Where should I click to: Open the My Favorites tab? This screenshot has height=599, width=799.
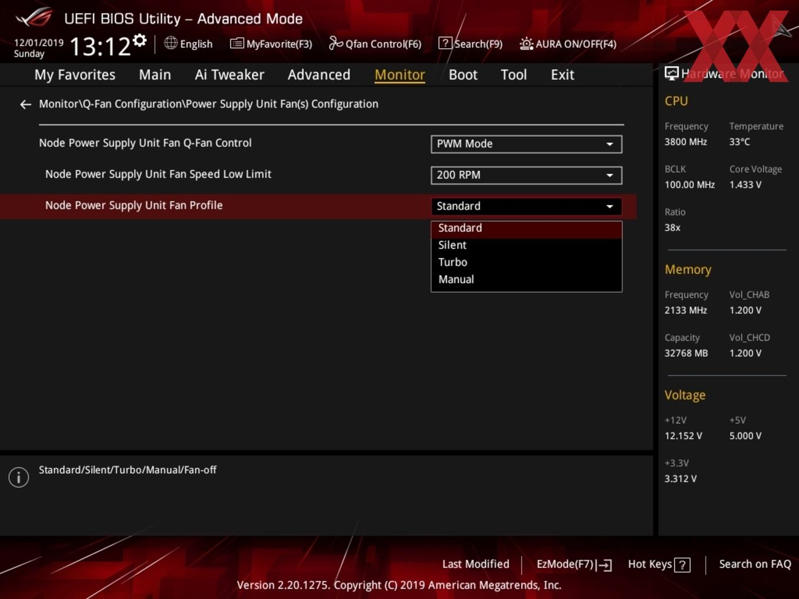(75, 75)
